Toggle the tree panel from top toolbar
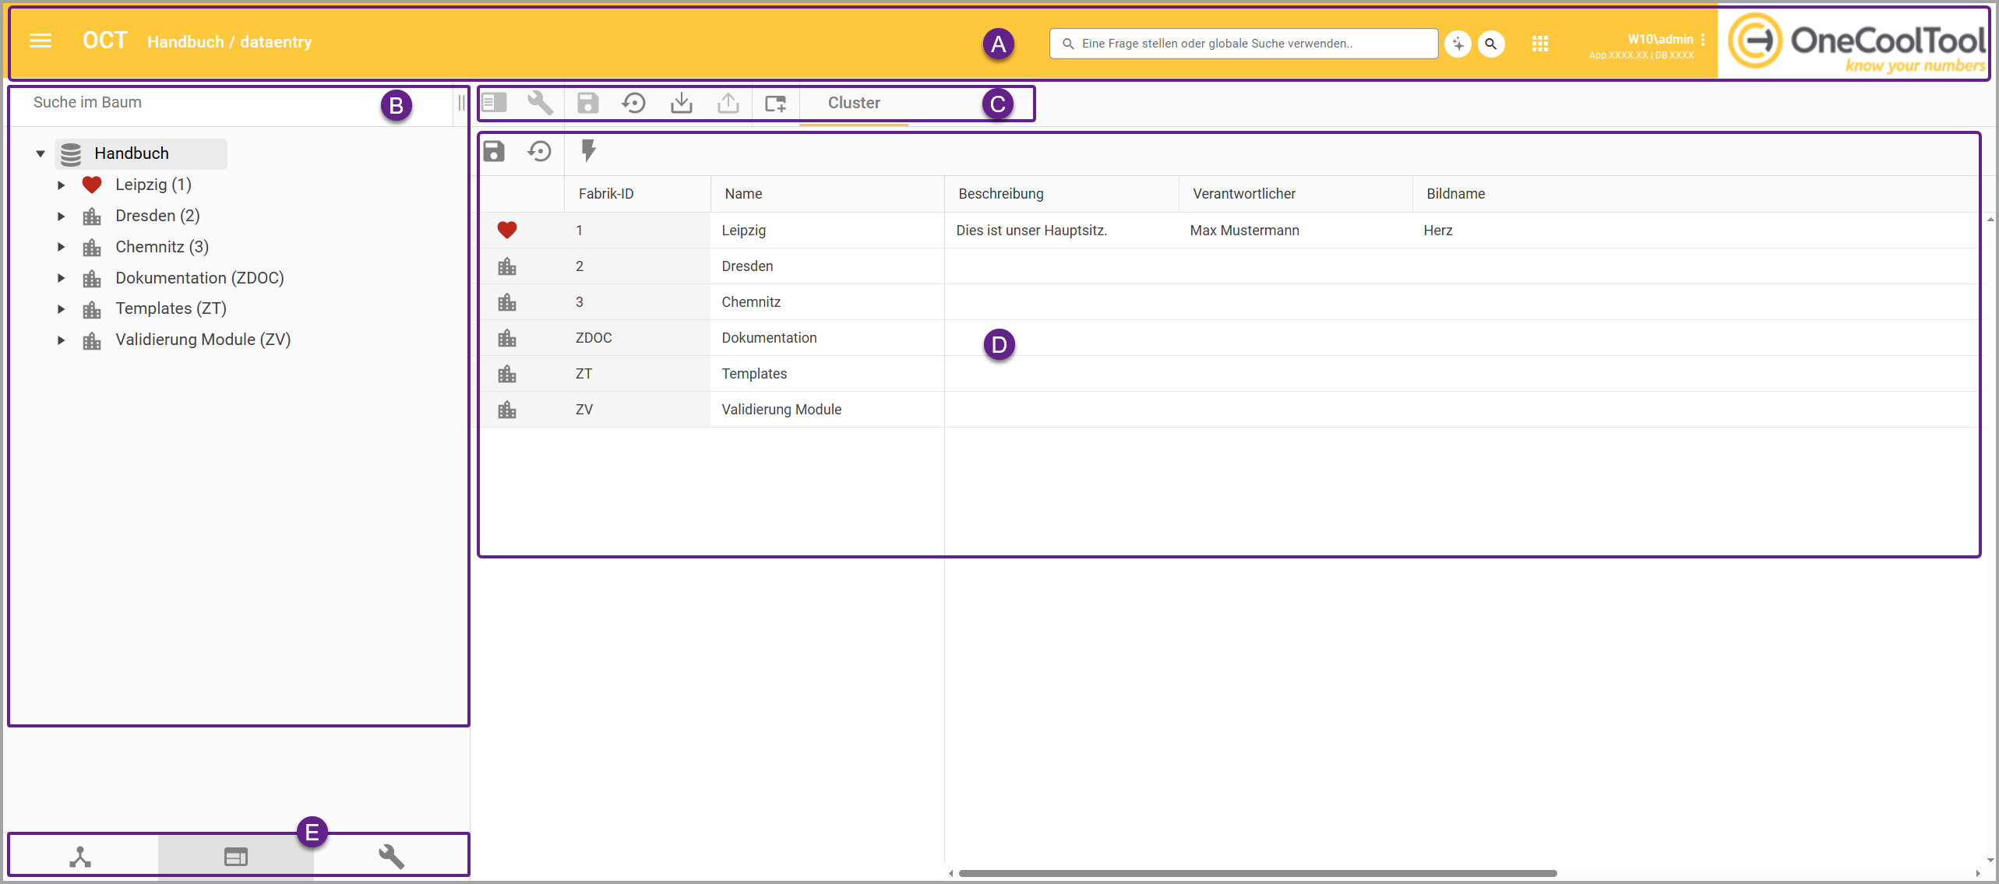The image size is (1999, 884). (x=494, y=103)
